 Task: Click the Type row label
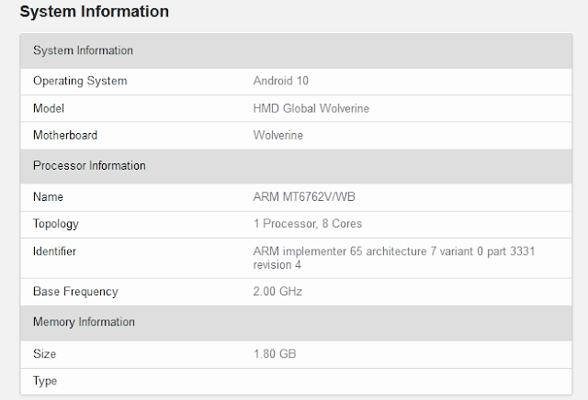(45, 382)
